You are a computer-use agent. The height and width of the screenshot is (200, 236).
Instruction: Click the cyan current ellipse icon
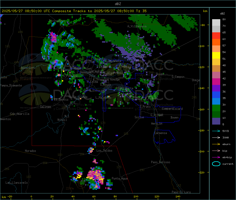216,164
